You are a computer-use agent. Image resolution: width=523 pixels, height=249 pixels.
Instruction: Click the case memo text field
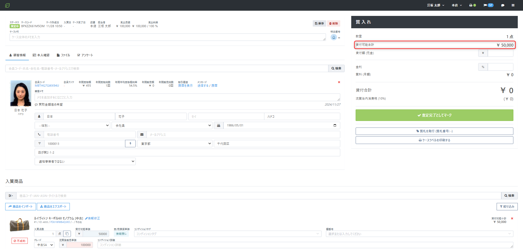click(x=168, y=37)
